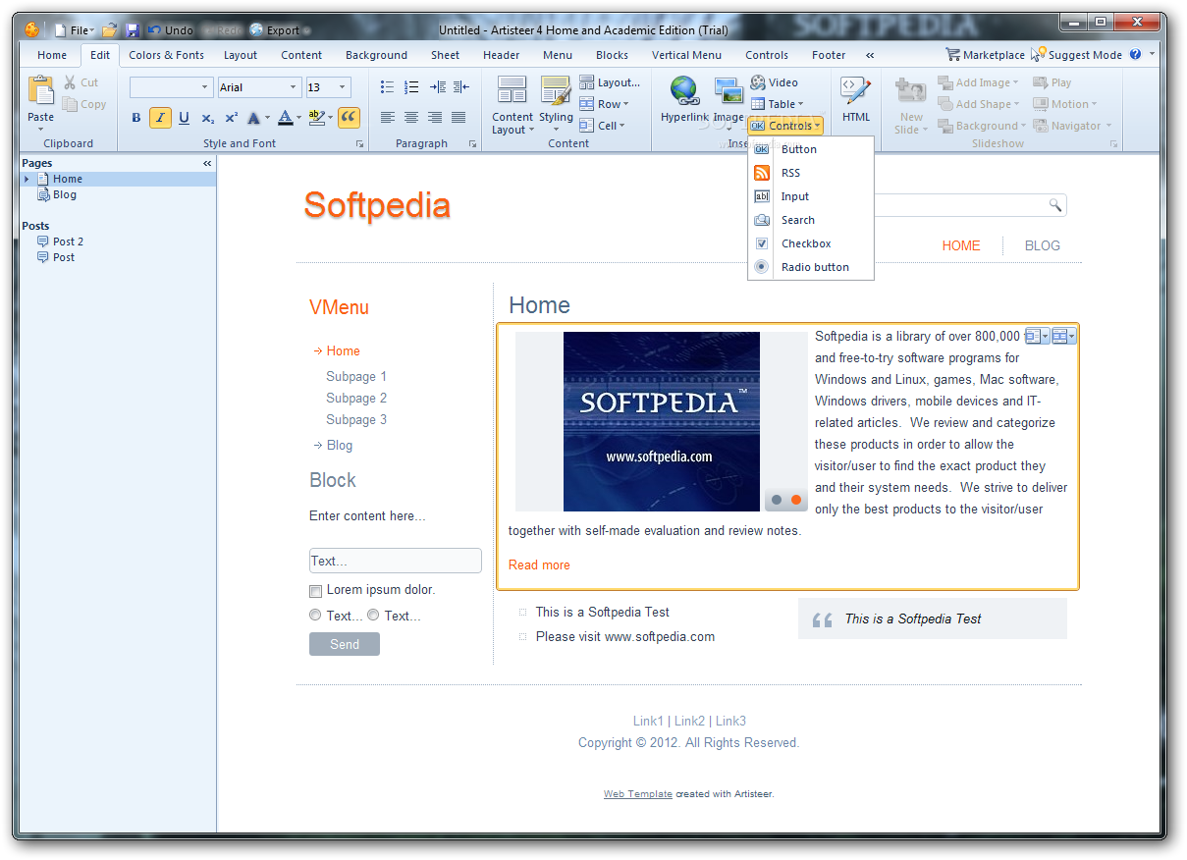The width and height of the screenshot is (1187, 860).
Task: Choose RSS from Controls menu
Action: pos(810,173)
